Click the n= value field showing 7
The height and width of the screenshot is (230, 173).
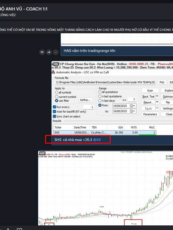click(131, 99)
